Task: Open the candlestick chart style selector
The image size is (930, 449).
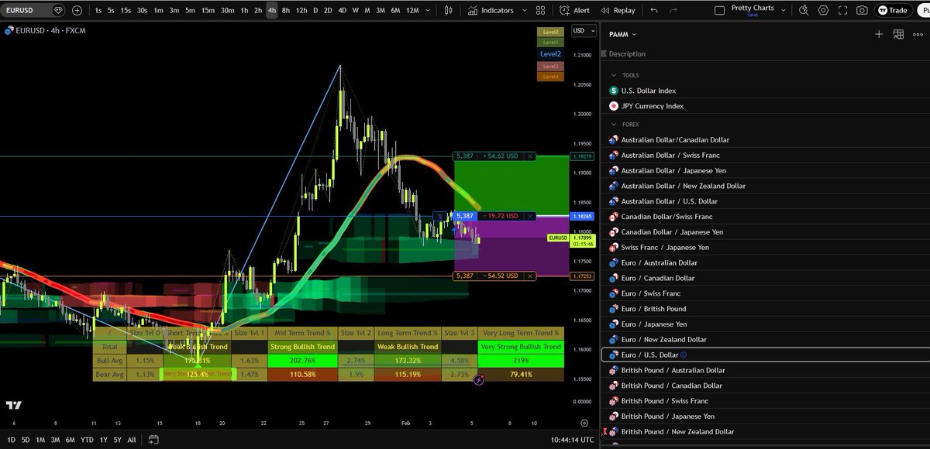Action: (x=449, y=10)
